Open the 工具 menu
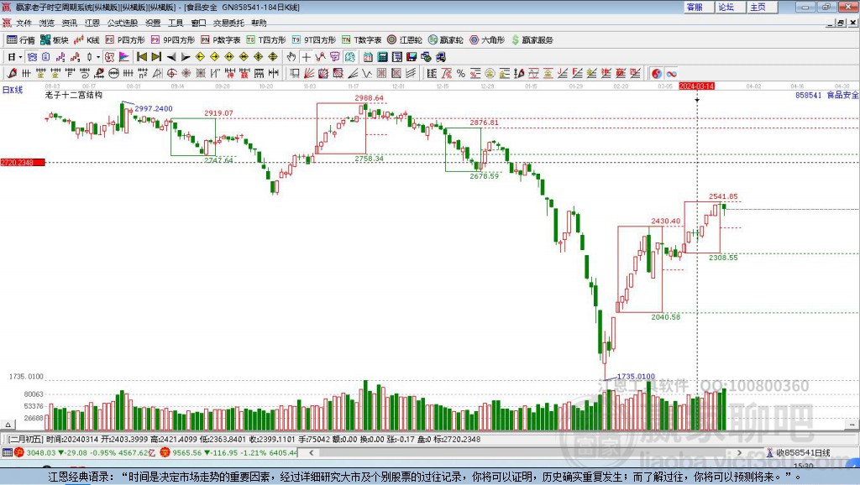 pyautogui.click(x=176, y=23)
